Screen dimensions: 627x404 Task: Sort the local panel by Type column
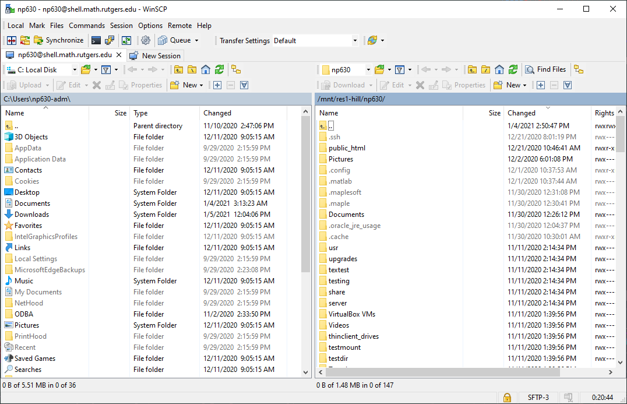tap(165, 113)
